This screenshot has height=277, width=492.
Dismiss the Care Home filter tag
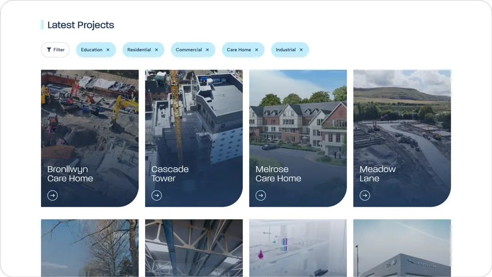257,50
